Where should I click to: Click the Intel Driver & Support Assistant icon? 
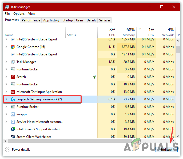13,129
